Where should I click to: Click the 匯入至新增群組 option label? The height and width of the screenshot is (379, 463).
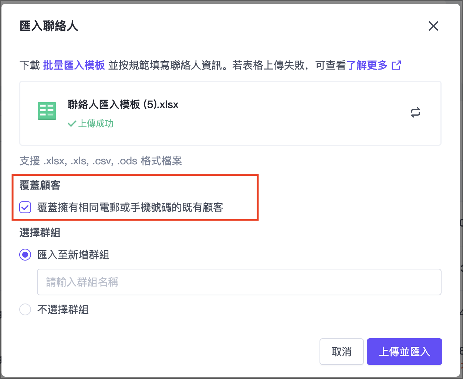pyautogui.click(x=73, y=255)
